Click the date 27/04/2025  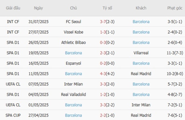tap(38, 115)
